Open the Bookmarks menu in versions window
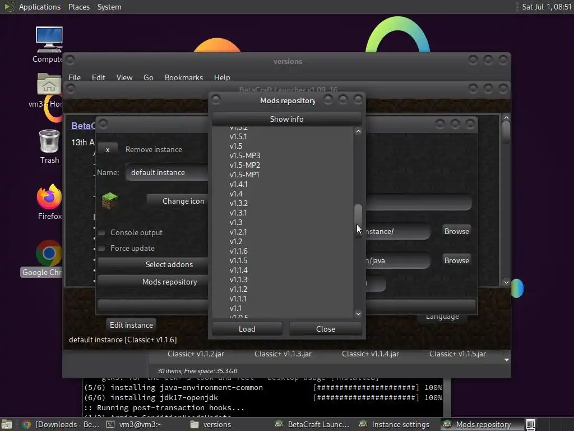 coord(183,77)
